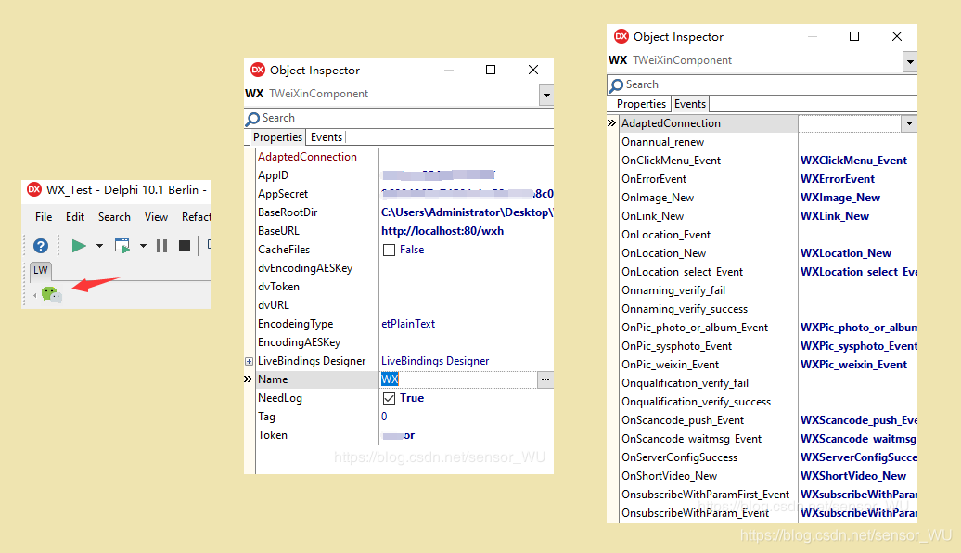This screenshot has width=961, height=553.
Task: Click the WXLocation_New handler value
Action: pyautogui.click(x=845, y=253)
